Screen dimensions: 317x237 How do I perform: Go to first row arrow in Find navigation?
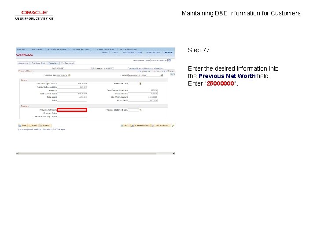(x=160, y=71)
